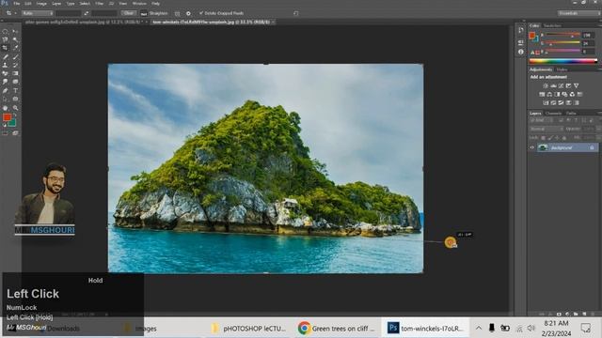Open the images folder in taskbar

point(140,329)
